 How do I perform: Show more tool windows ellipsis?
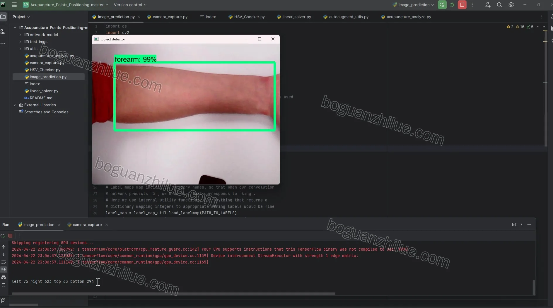[3, 43]
